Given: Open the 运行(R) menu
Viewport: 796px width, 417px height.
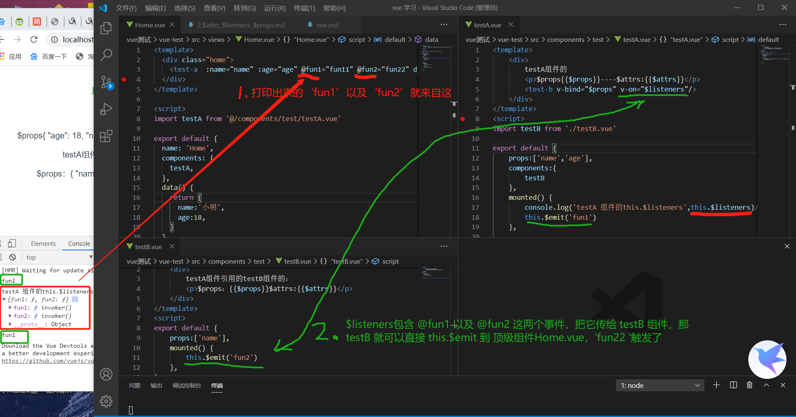Looking at the screenshot, I should pyautogui.click(x=274, y=8).
